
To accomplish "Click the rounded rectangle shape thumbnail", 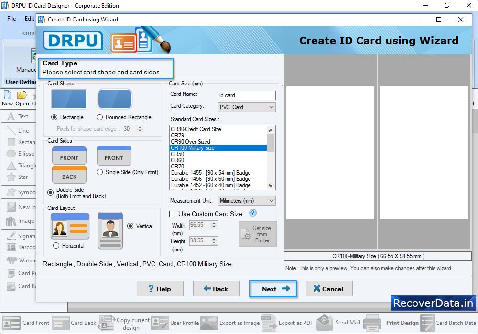I will click(115, 99).
